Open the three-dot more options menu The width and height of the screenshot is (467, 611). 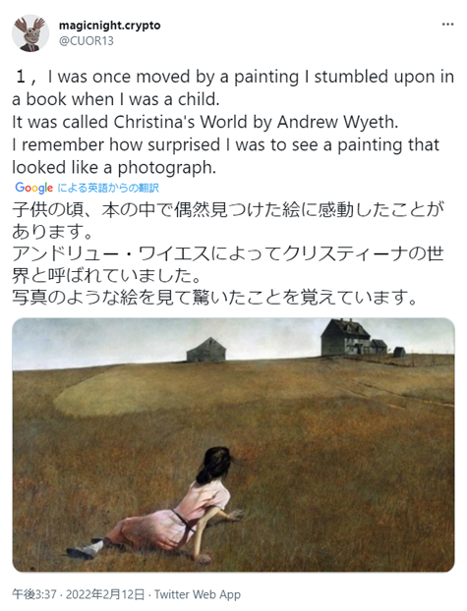[x=447, y=25]
